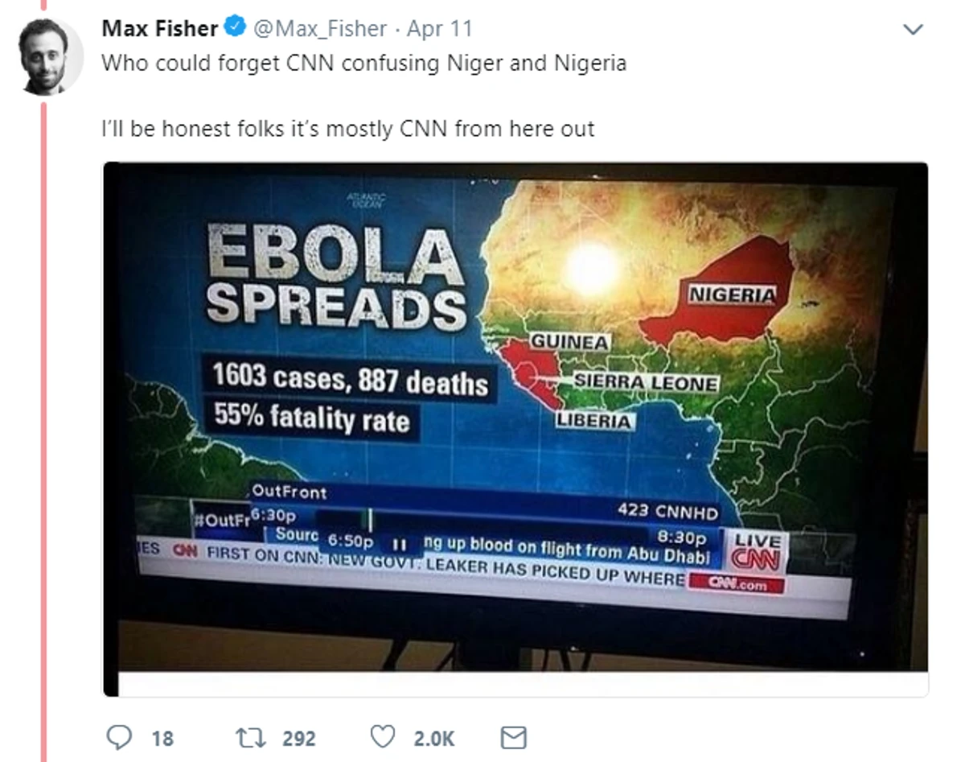
Task: Click the 292 retweets count
Action: [298, 738]
